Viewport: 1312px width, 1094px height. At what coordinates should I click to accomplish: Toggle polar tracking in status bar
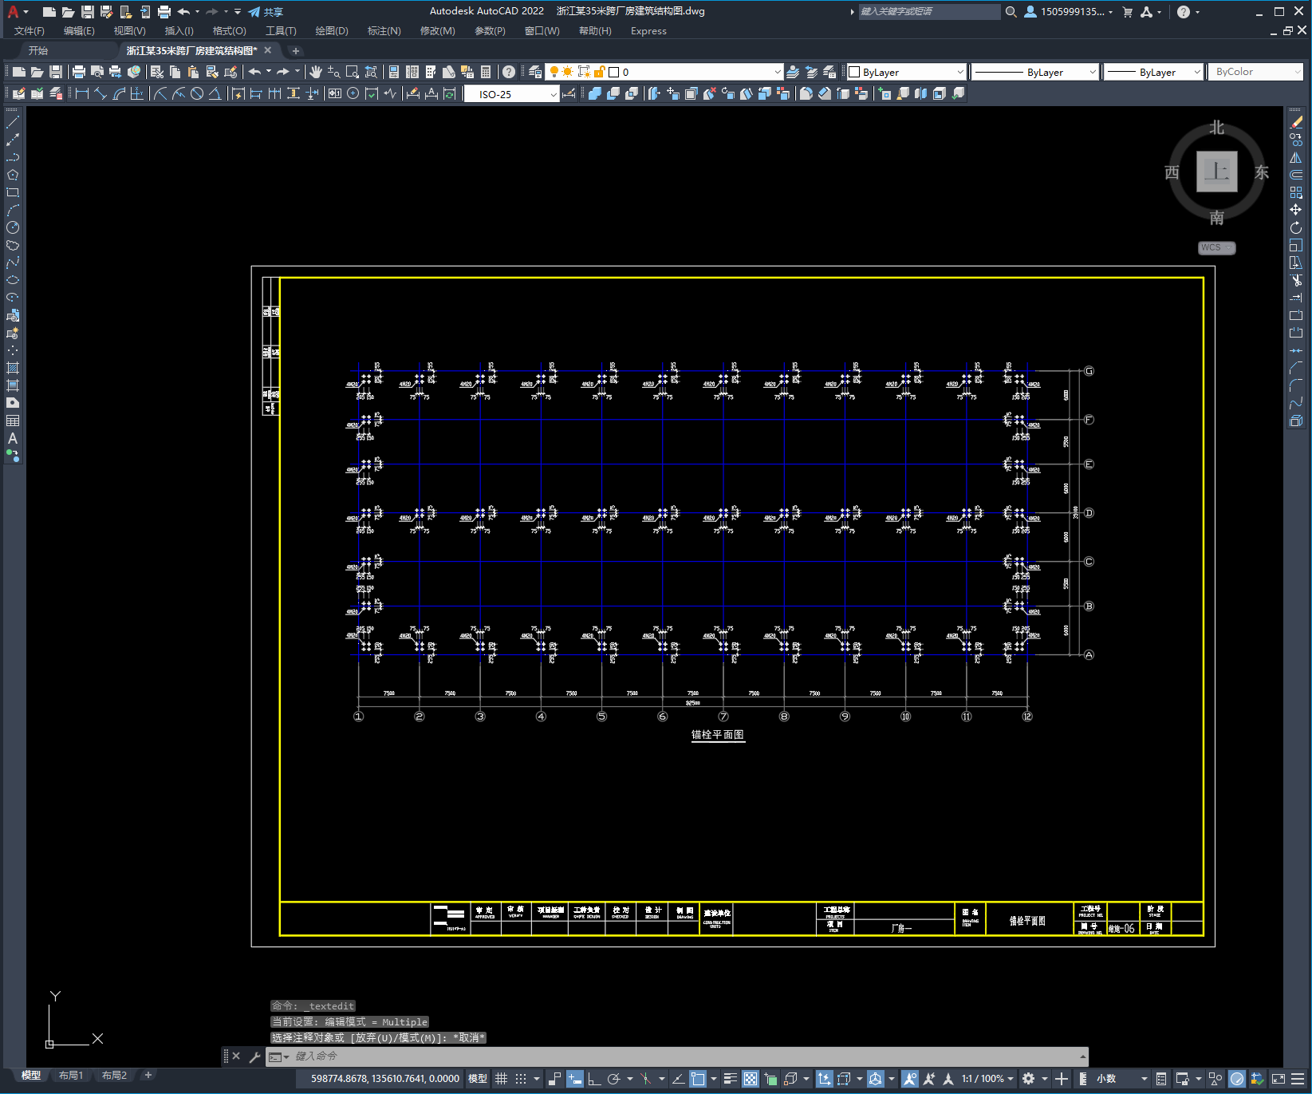(x=613, y=1079)
